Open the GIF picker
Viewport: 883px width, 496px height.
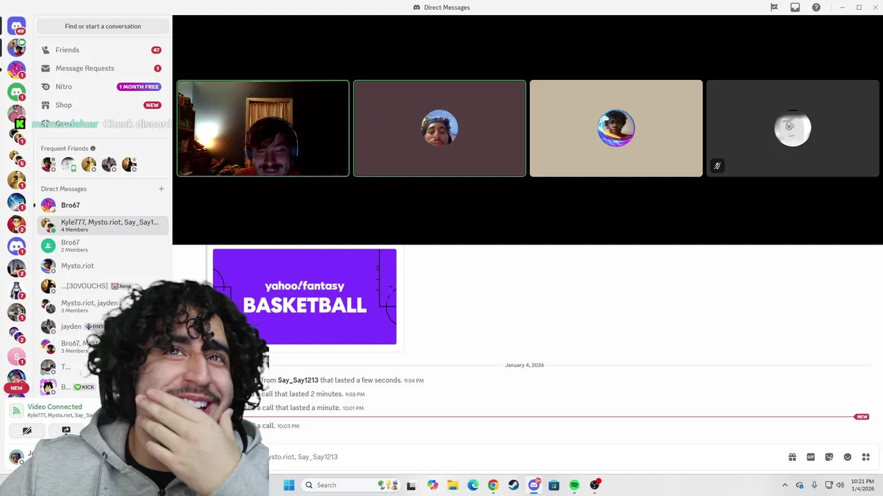point(811,457)
